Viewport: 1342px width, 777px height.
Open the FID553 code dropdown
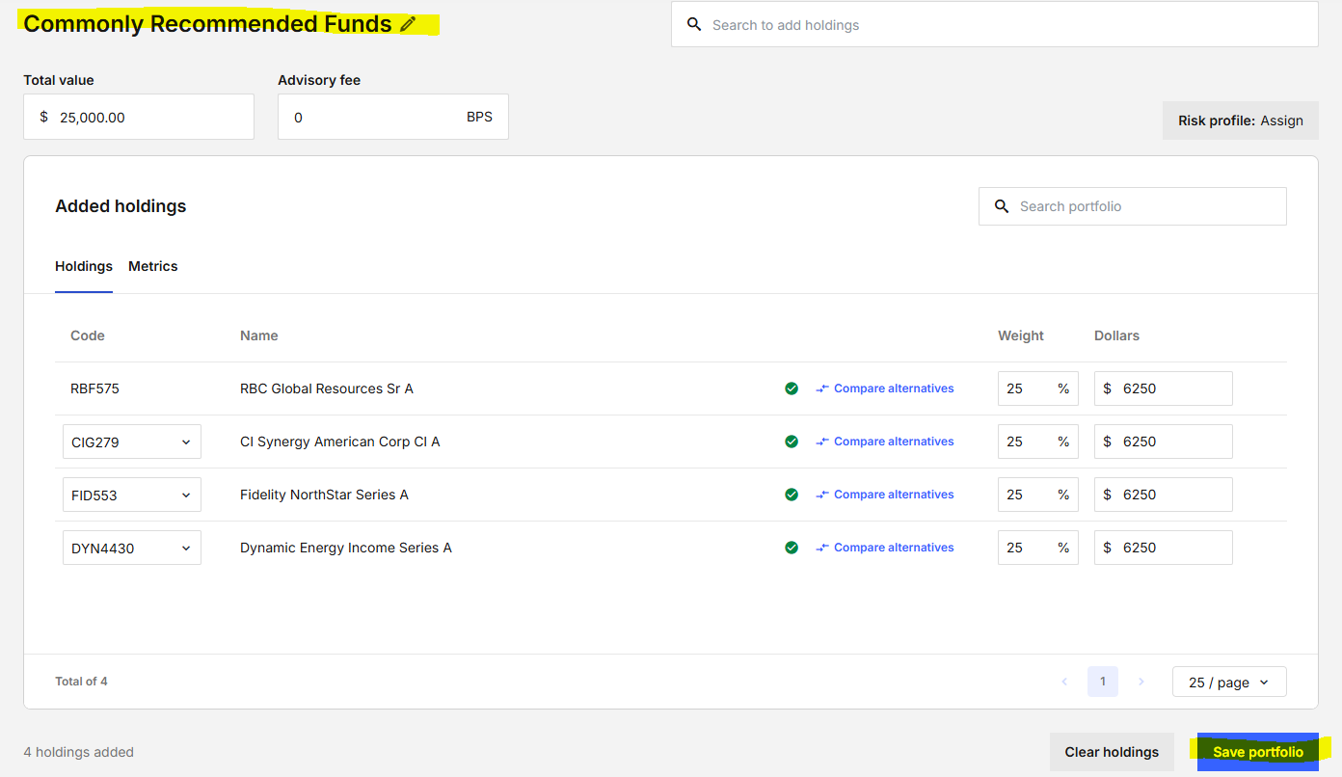point(132,495)
